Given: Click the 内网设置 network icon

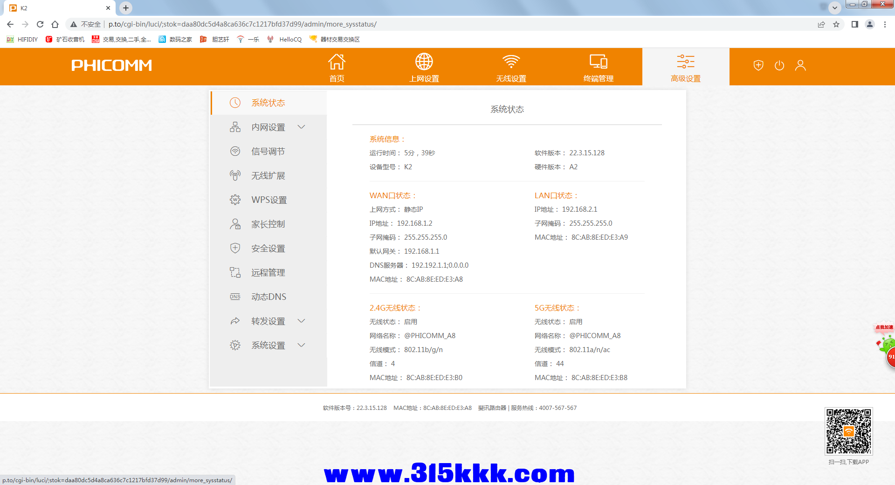Looking at the screenshot, I should [x=235, y=127].
